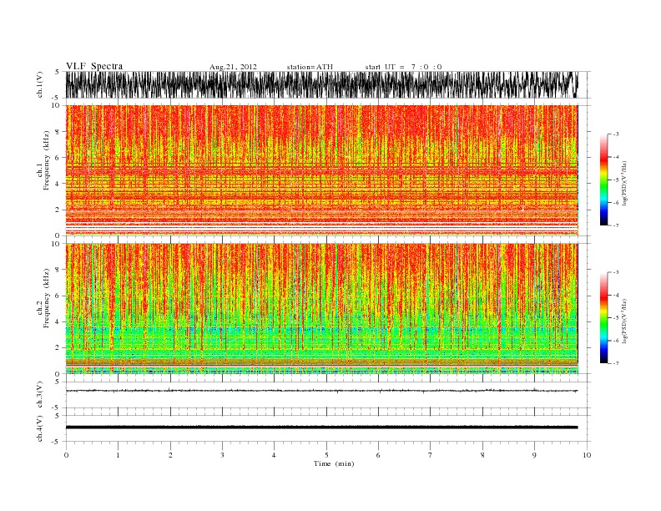This screenshot has height=511, width=661.
Task: Click the '4' kHz tick on ch.2 frequency axis
Action: [x=58, y=321]
